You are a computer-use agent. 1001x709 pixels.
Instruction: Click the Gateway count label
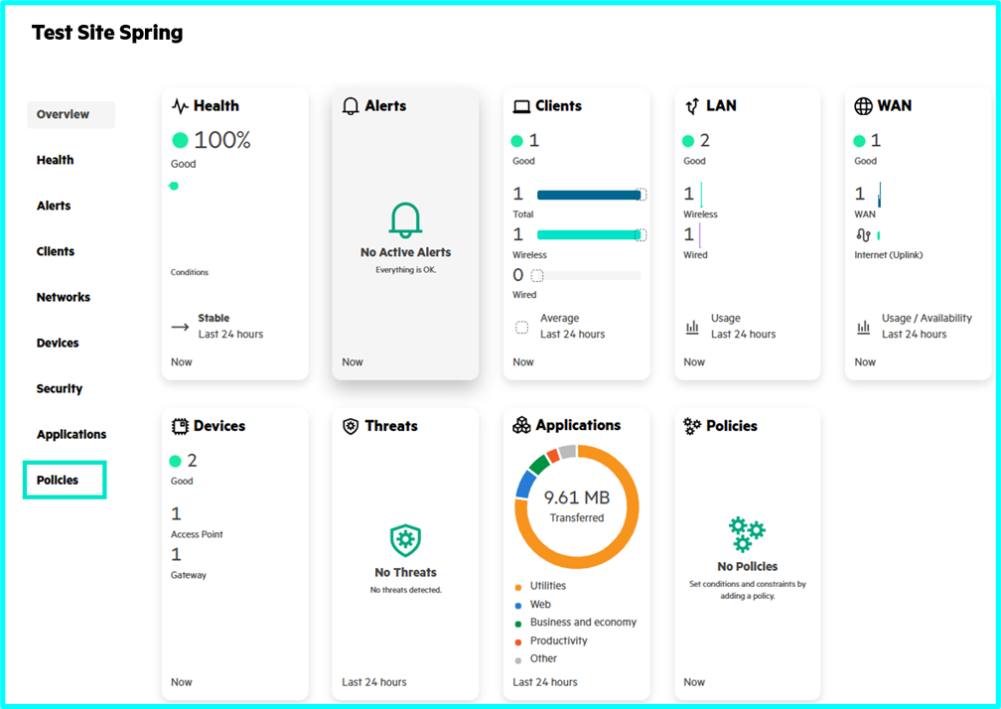[x=189, y=575]
